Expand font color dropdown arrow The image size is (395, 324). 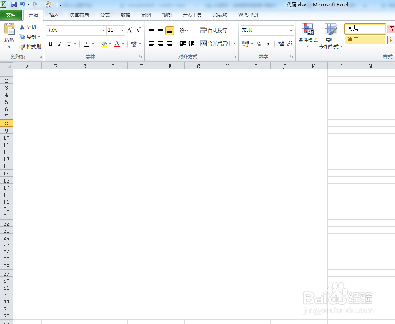(x=123, y=44)
